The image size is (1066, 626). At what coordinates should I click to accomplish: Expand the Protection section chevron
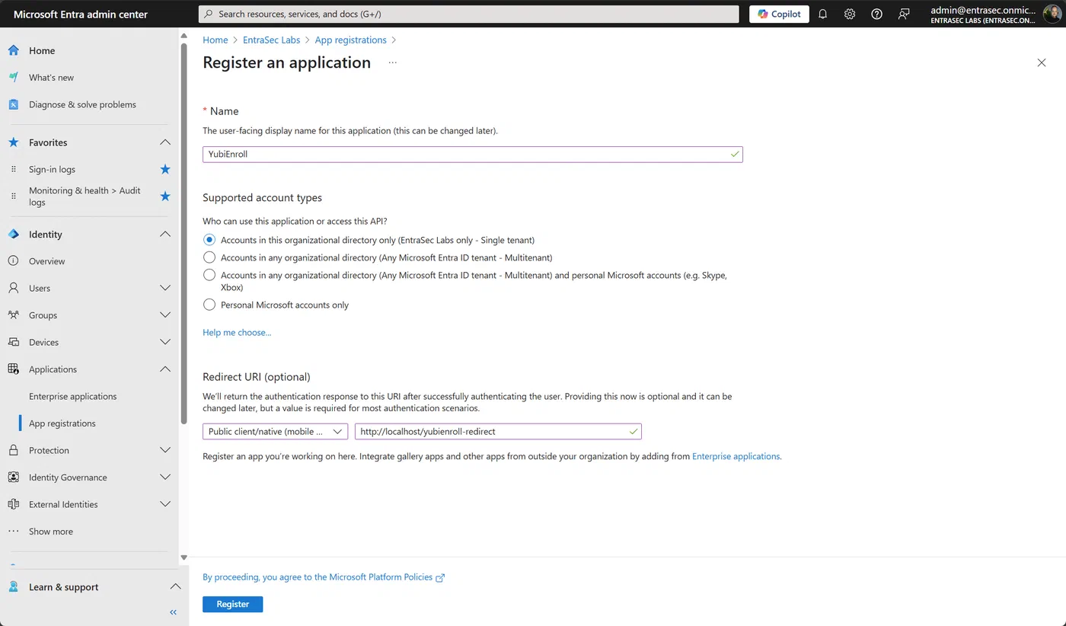165,450
